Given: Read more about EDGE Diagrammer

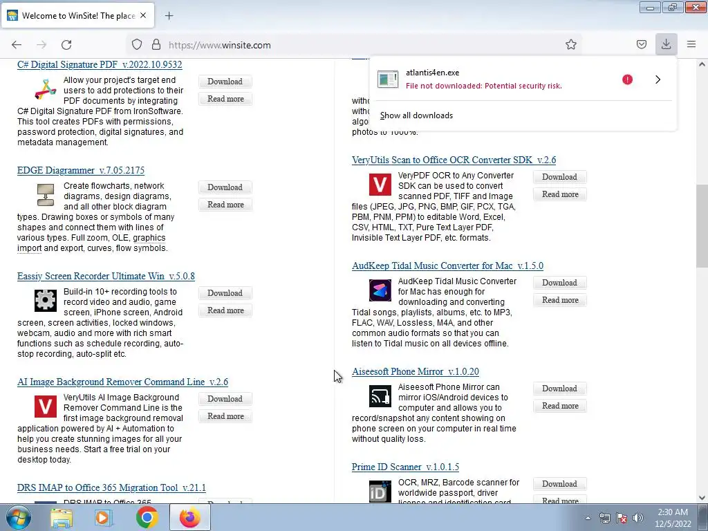Looking at the screenshot, I should [x=225, y=205].
